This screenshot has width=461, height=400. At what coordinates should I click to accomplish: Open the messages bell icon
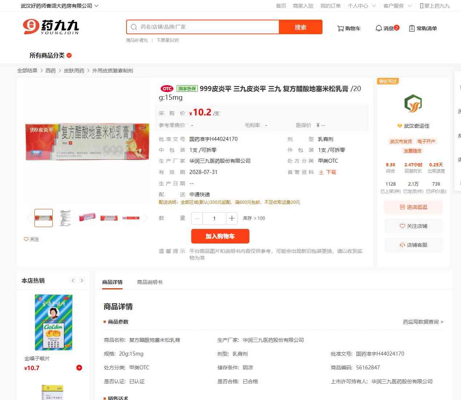378,28
